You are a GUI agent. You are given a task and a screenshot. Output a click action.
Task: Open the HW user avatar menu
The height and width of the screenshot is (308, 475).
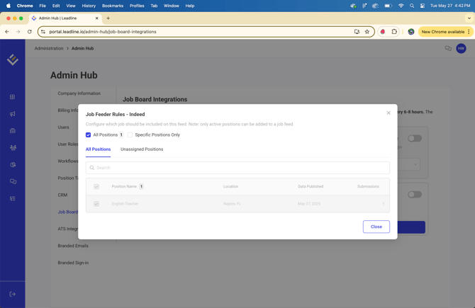[x=461, y=48]
